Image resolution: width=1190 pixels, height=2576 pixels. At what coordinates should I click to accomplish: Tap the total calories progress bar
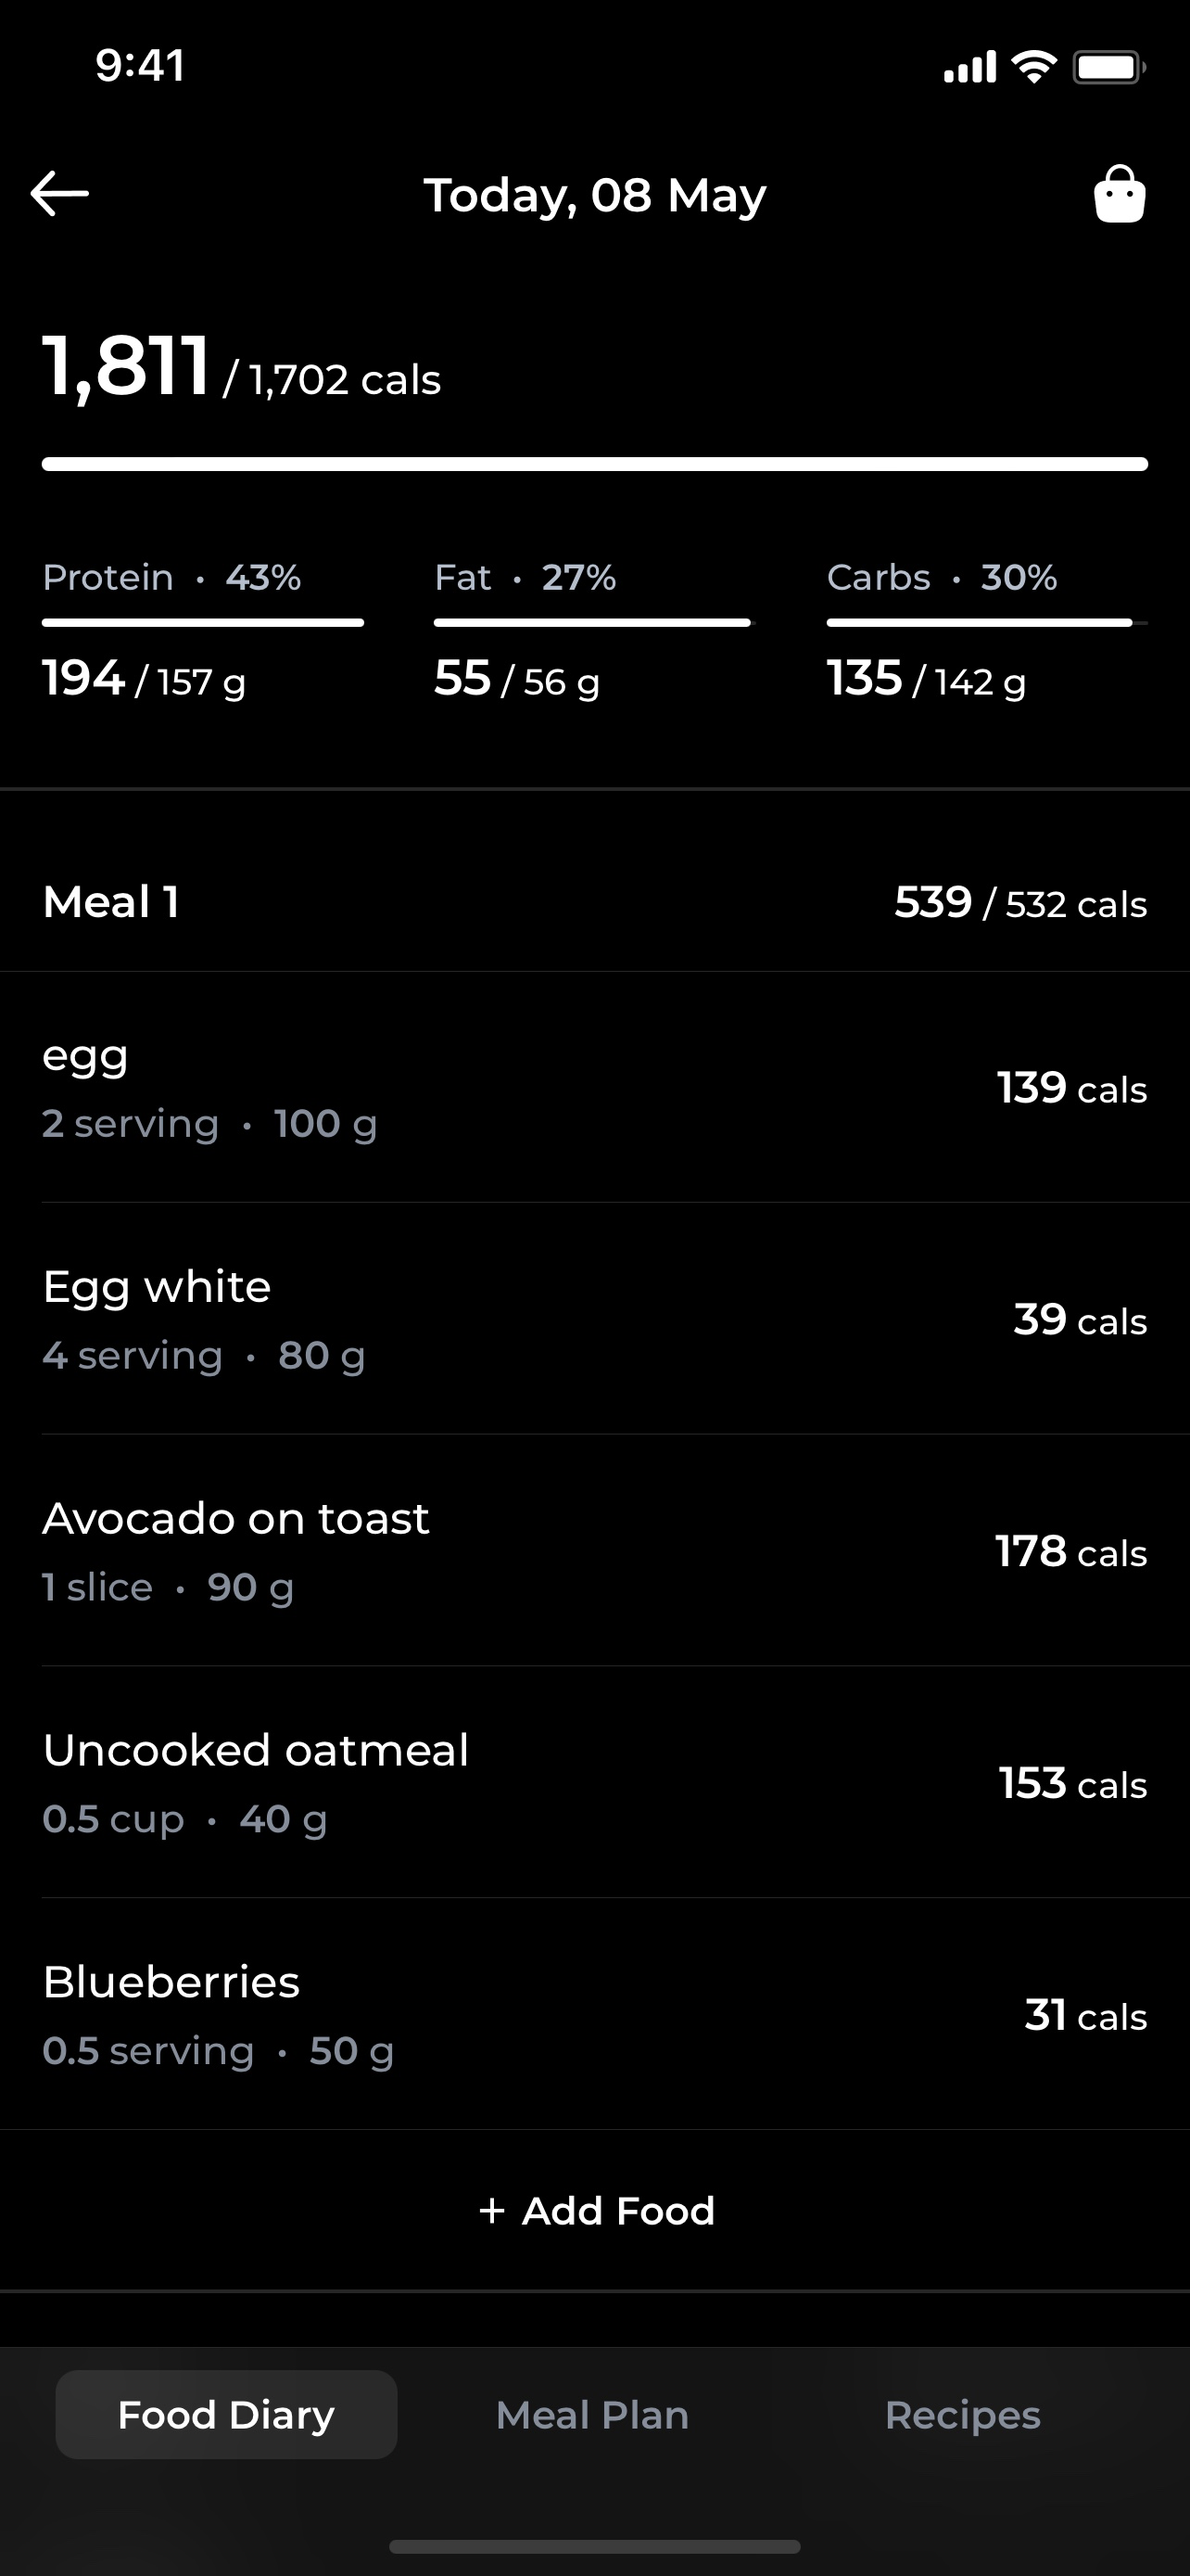596,464
